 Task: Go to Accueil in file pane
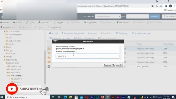54,33
